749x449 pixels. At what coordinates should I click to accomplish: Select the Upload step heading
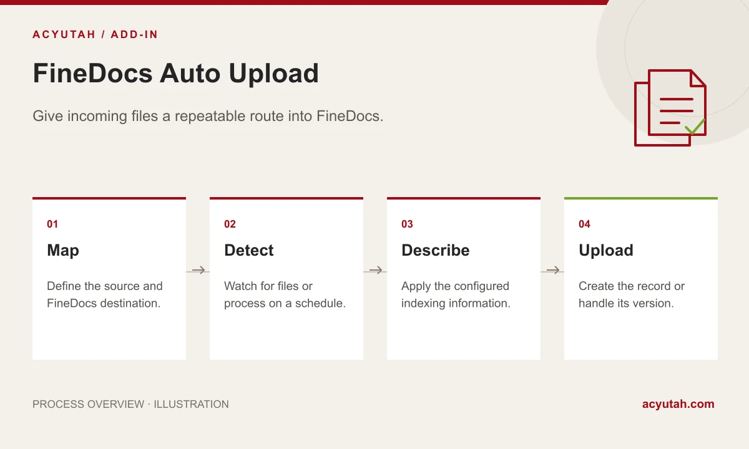(606, 250)
